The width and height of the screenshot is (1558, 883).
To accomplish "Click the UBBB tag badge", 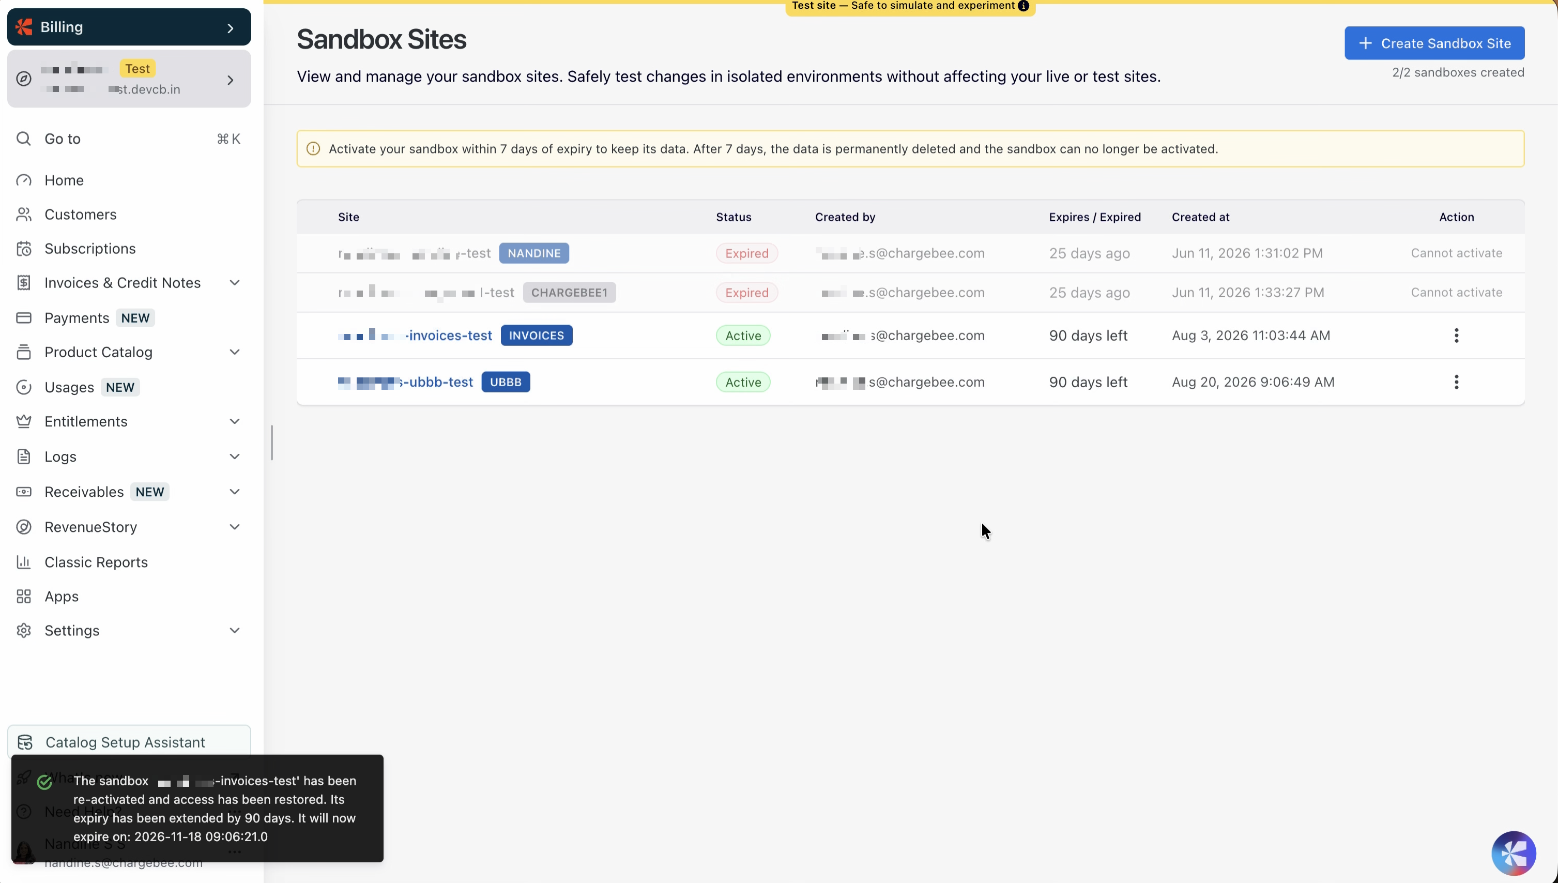I will pyautogui.click(x=506, y=382).
